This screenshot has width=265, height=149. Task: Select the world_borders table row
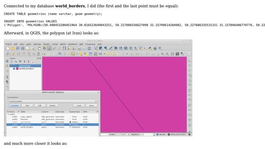[x=53, y=127]
